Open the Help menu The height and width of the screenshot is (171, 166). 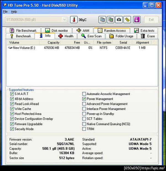click(14, 12)
